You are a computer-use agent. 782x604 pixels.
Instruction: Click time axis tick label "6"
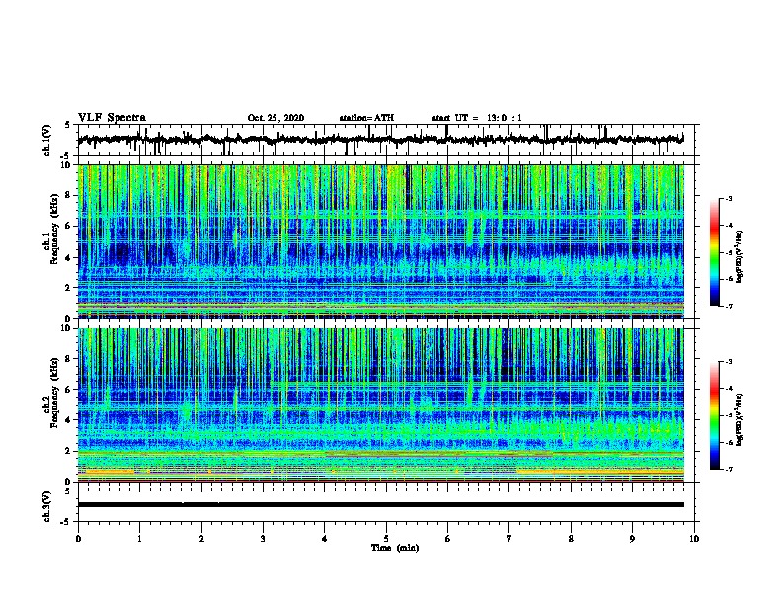click(448, 539)
